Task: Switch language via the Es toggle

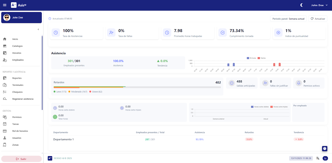Action: 325,158
